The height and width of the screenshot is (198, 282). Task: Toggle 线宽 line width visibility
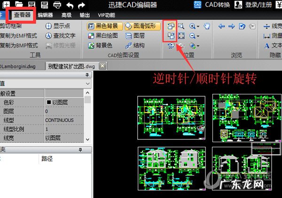pyautogui.click(x=273, y=26)
